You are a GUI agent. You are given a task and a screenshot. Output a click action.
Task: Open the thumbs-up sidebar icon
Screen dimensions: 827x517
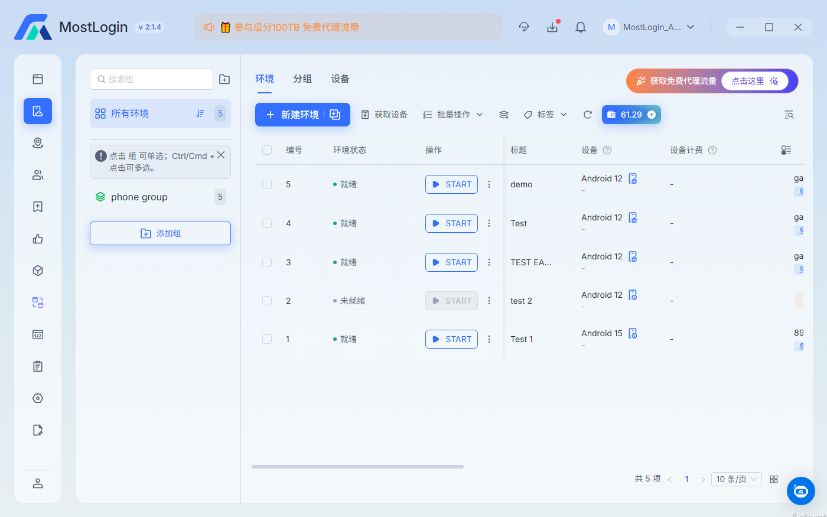[x=38, y=239]
